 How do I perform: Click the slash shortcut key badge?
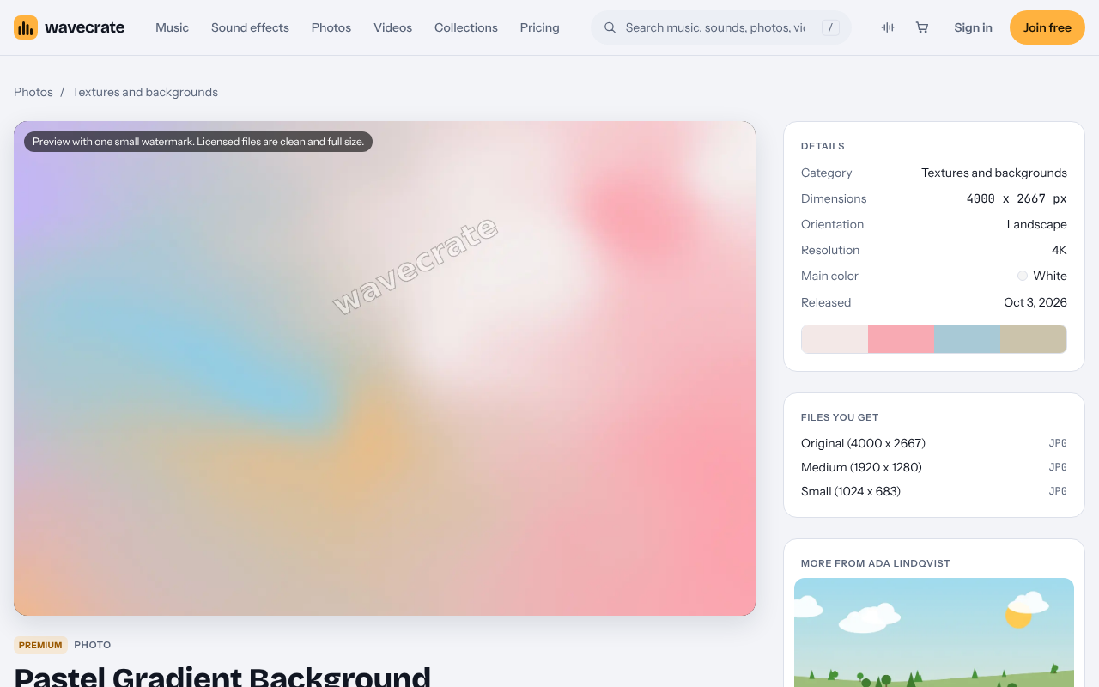pos(830,27)
